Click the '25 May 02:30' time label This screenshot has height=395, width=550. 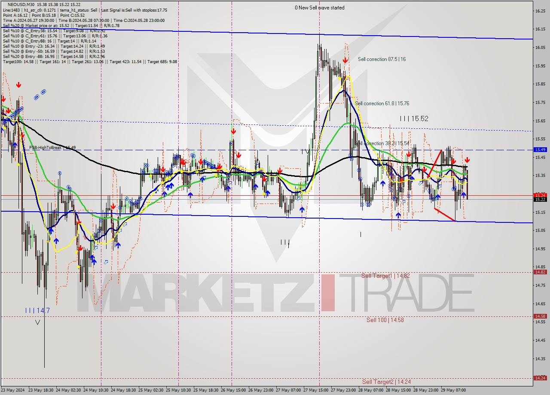[150, 390]
